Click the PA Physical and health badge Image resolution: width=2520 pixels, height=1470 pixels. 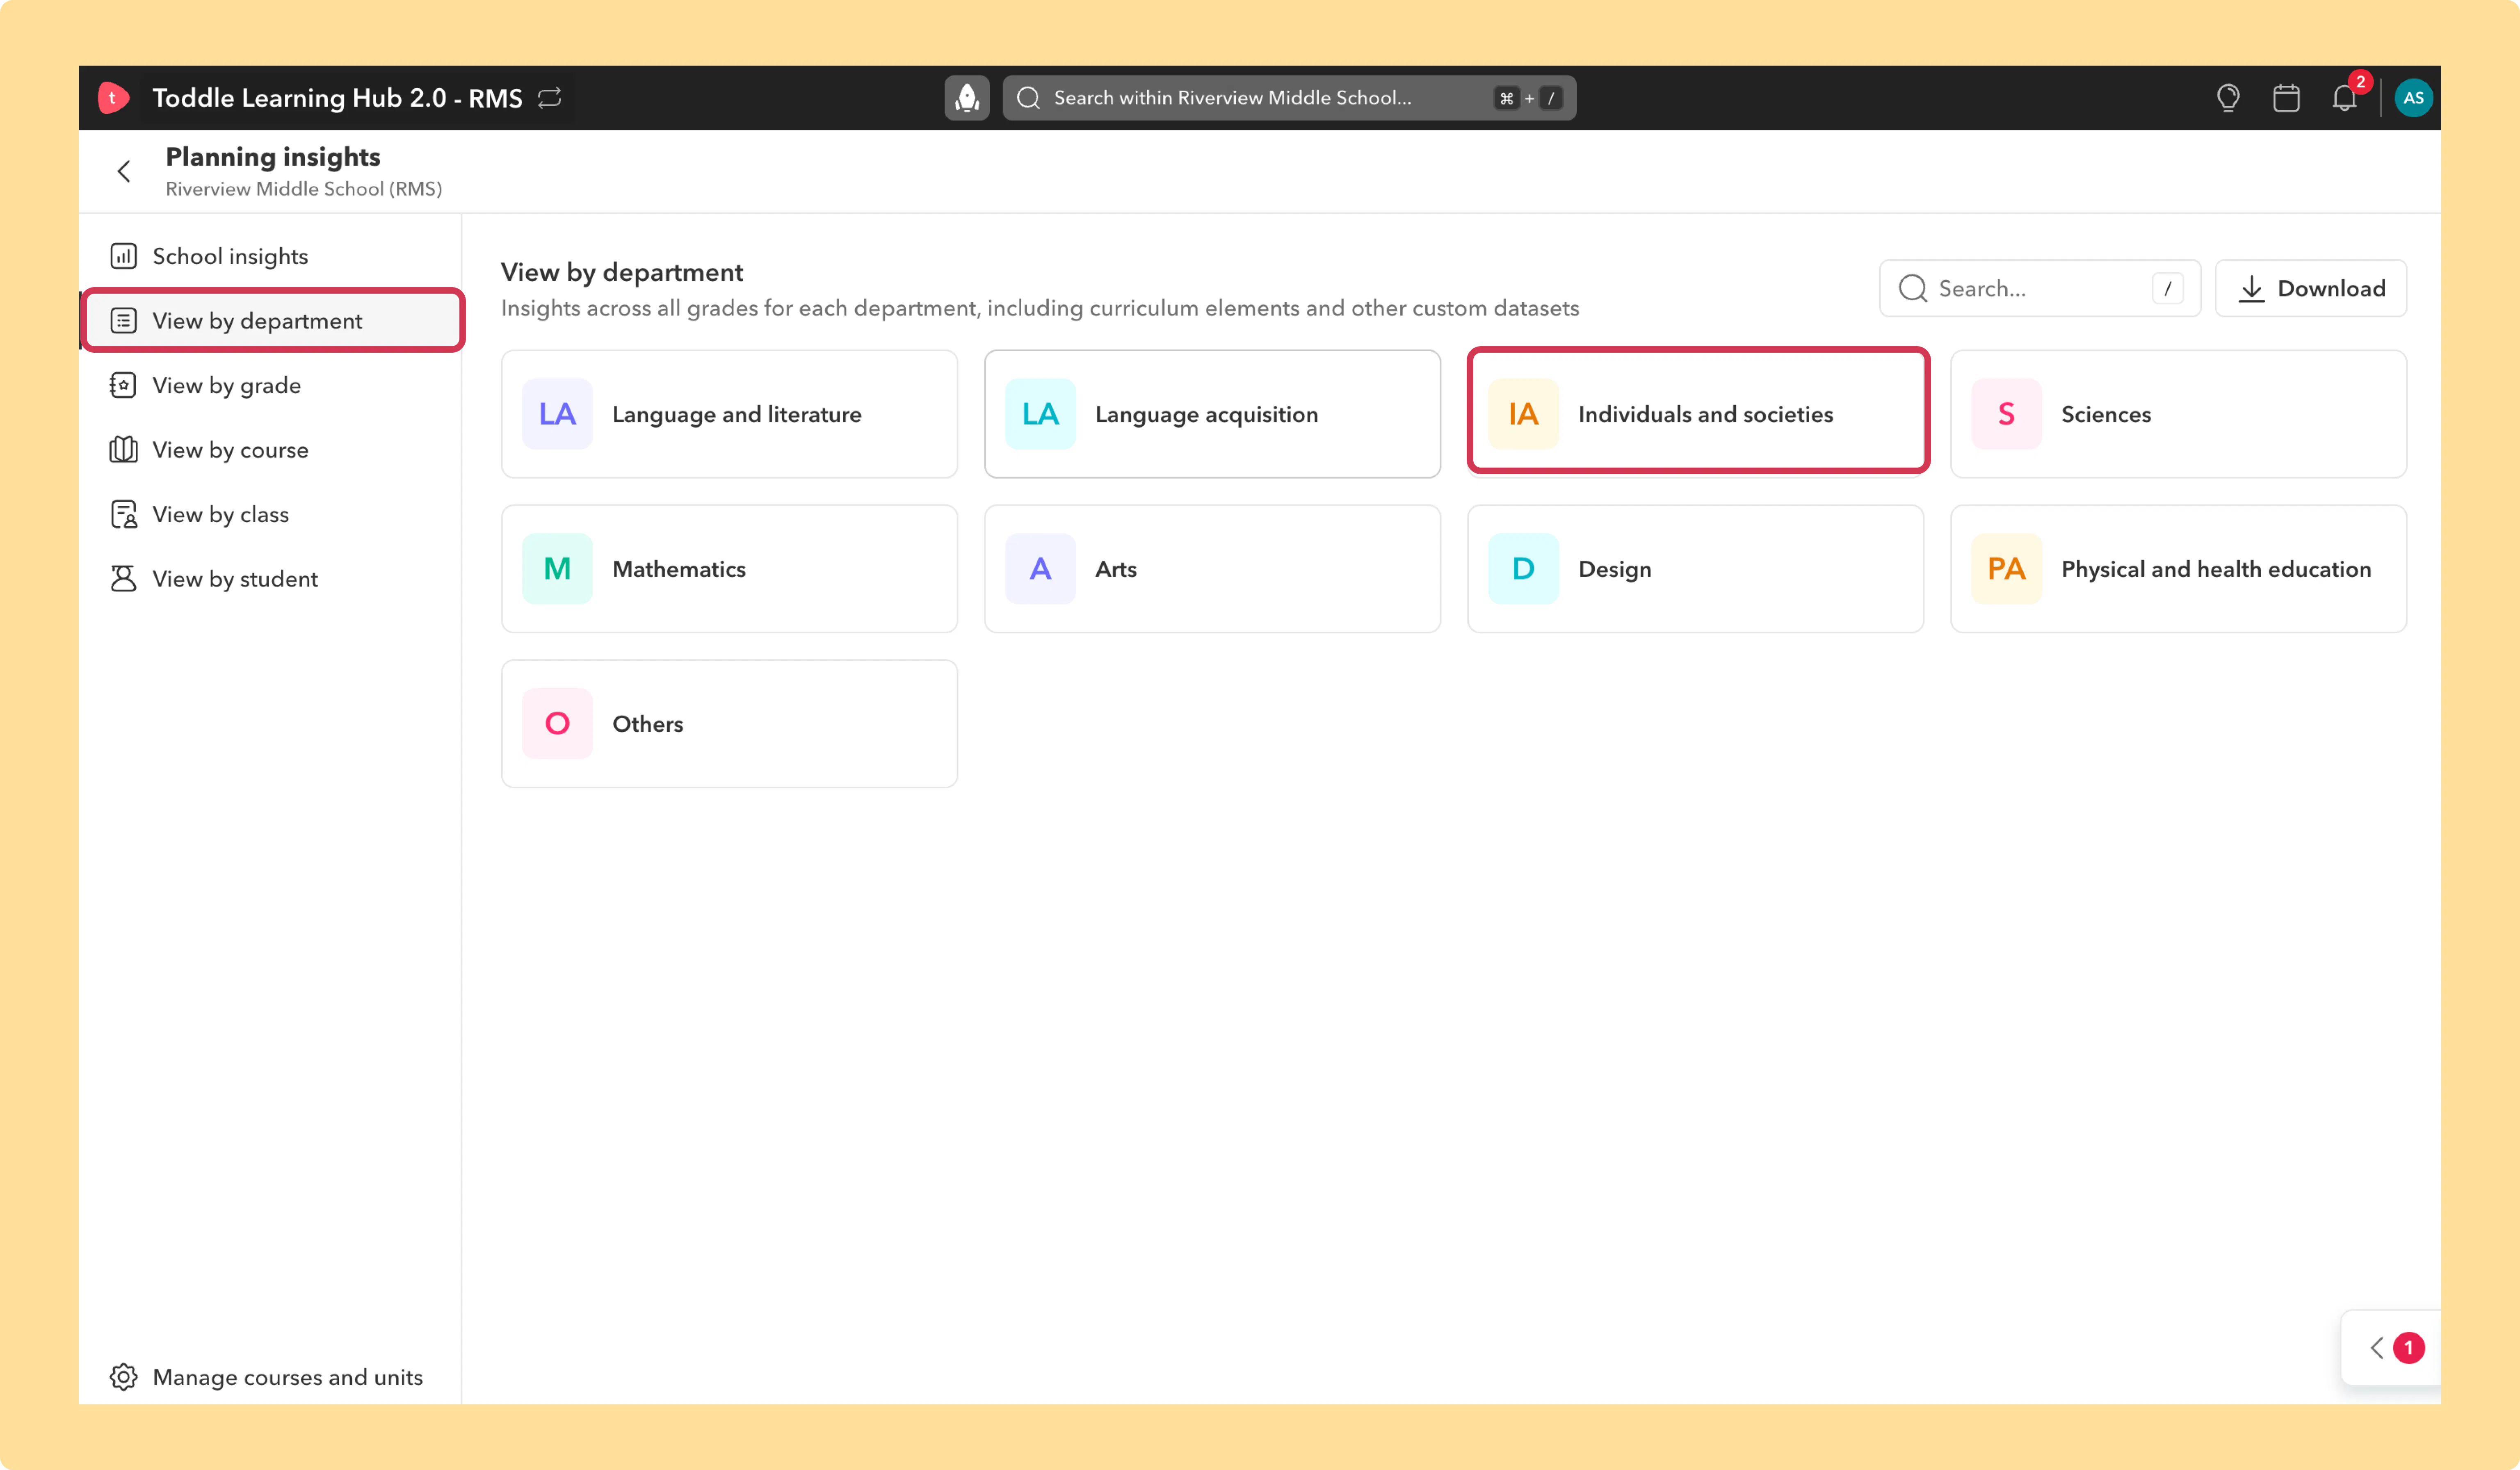tap(2006, 569)
